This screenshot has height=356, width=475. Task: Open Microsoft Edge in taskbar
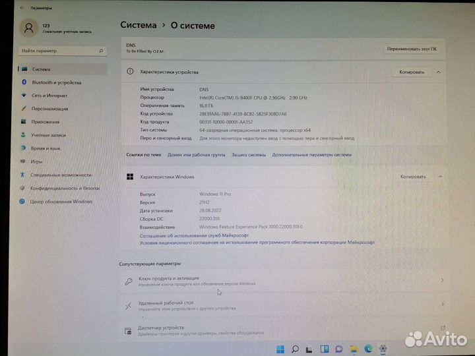point(368,349)
